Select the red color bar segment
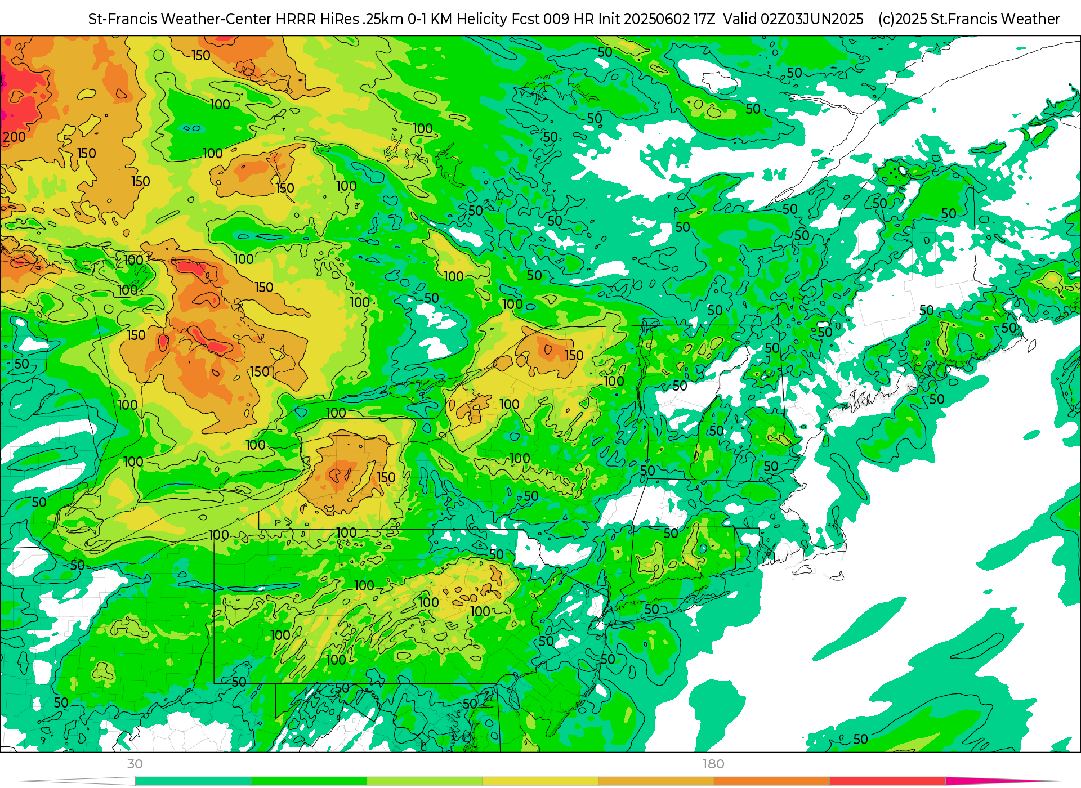 click(888, 781)
